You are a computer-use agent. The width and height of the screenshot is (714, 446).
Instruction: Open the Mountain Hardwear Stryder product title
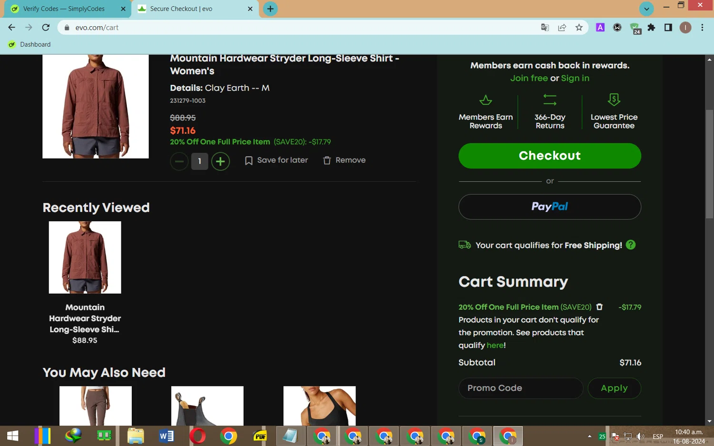(x=285, y=65)
